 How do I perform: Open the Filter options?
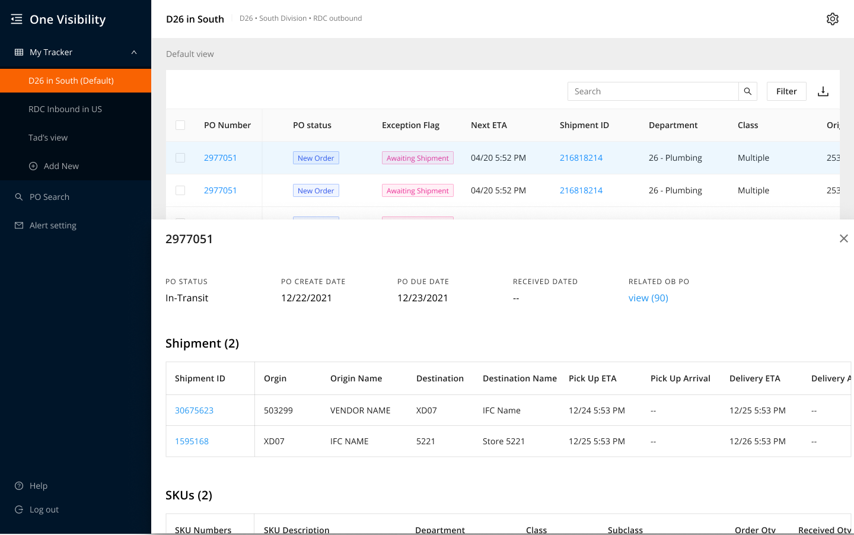pos(786,91)
